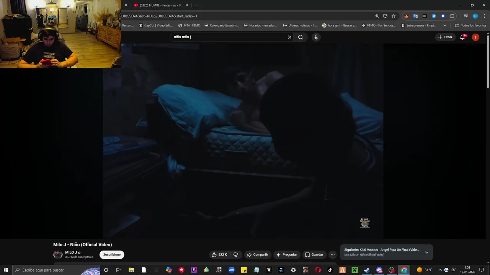Image resolution: width=490 pixels, height=275 pixels.
Task: Open media controls icon in Chrome toolbar
Action: pos(466,16)
